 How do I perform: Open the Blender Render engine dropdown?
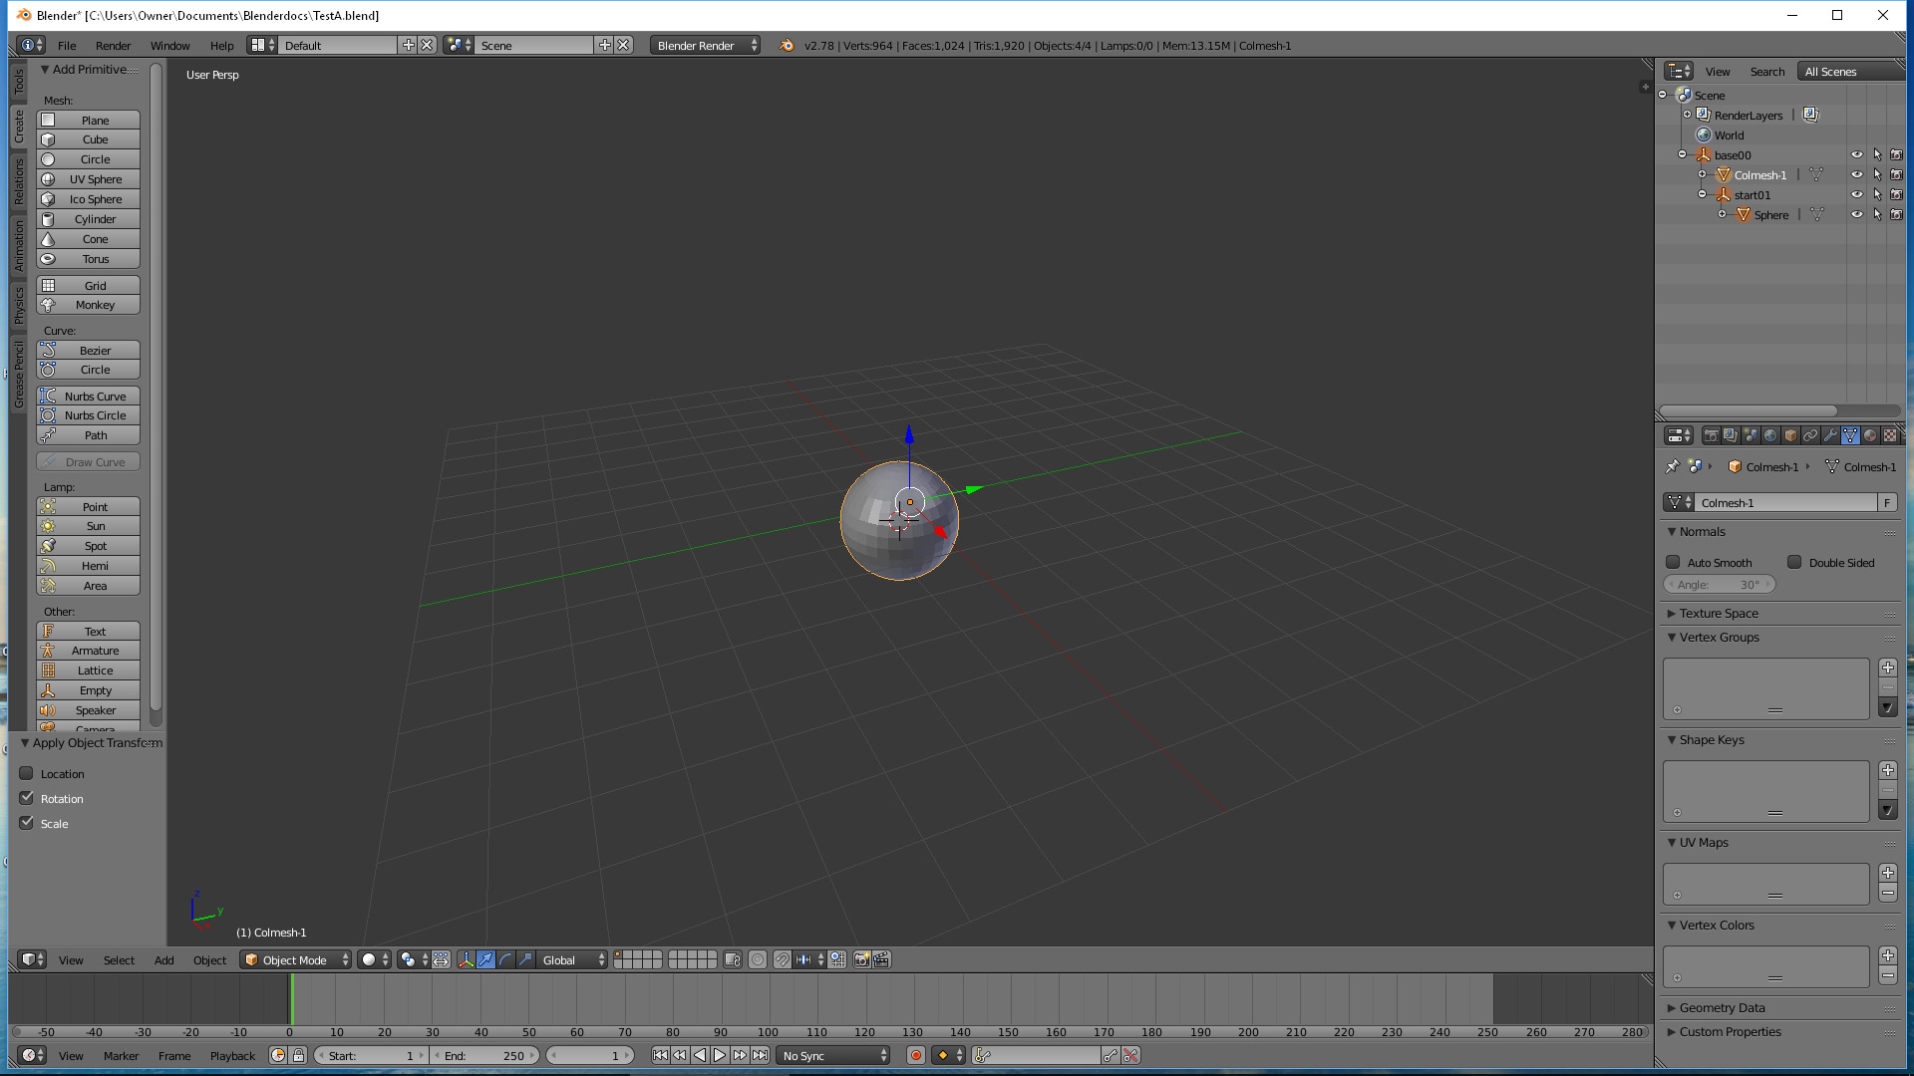click(705, 45)
